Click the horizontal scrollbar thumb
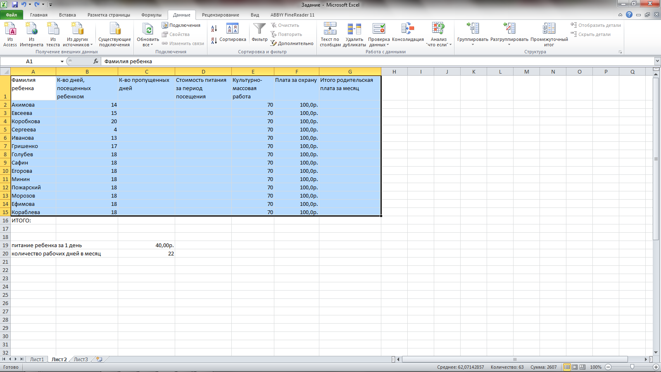This screenshot has width=661, height=372. point(515,360)
